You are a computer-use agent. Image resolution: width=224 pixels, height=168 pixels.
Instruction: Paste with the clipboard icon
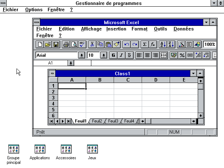pos(108,44)
